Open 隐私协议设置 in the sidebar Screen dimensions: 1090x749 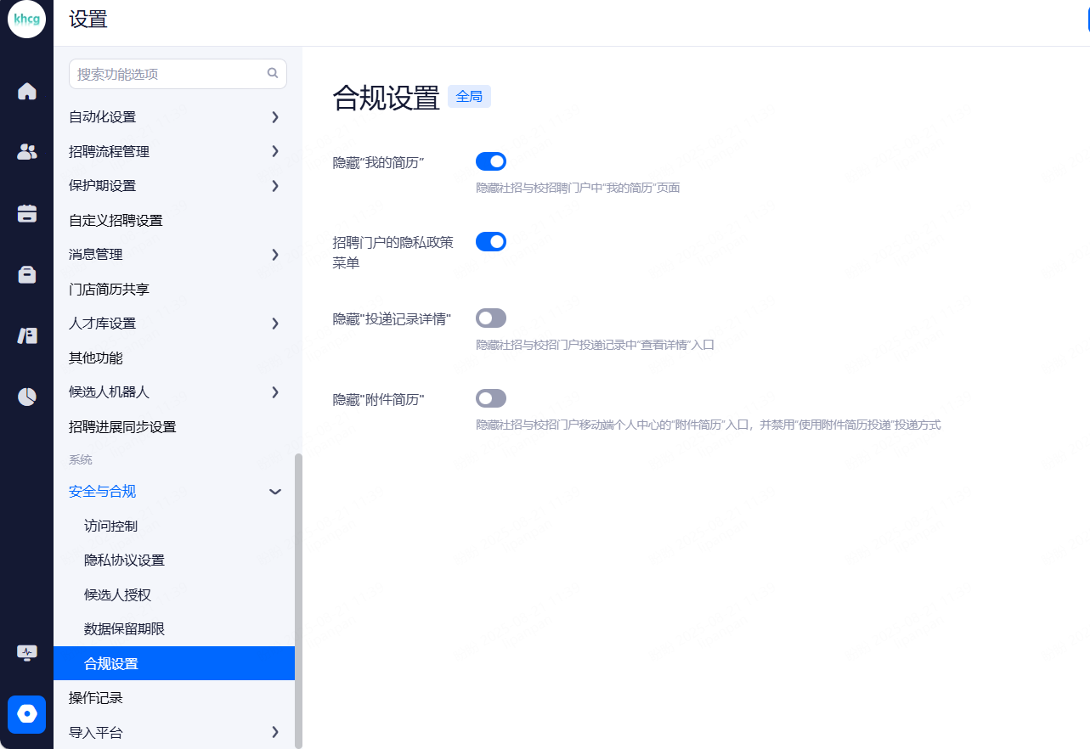coord(124,560)
